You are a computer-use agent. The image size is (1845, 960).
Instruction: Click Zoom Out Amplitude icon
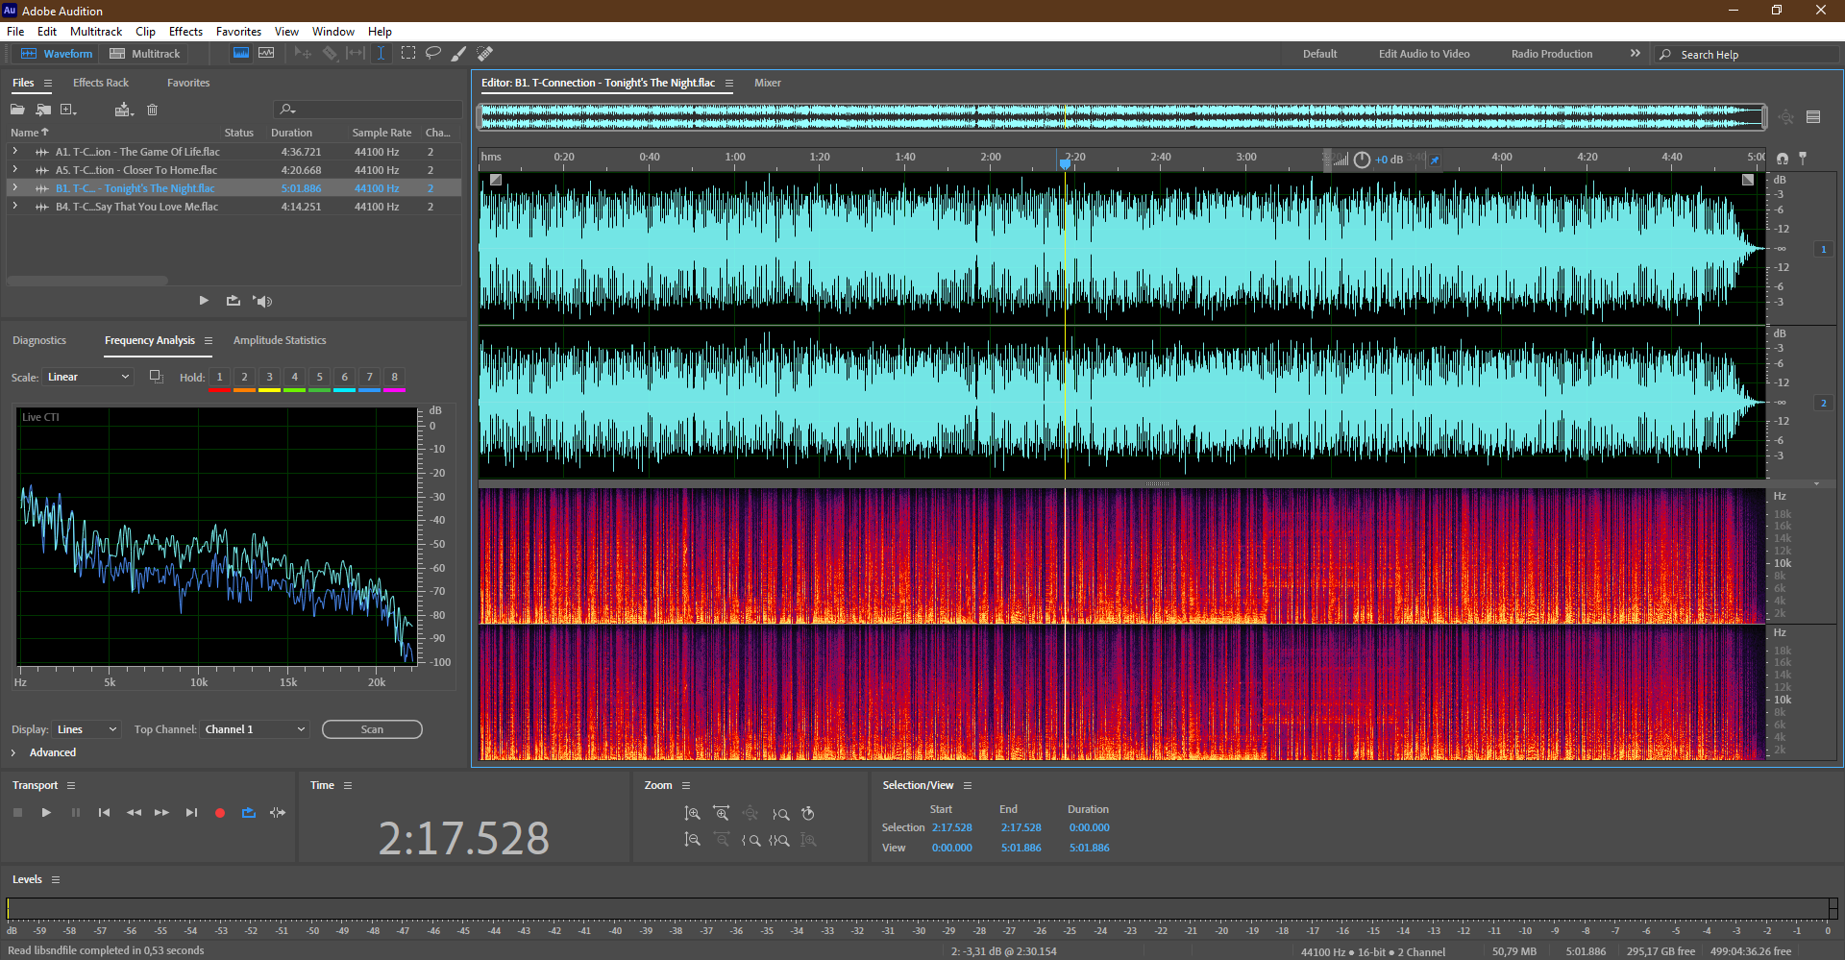[x=692, y=840]
